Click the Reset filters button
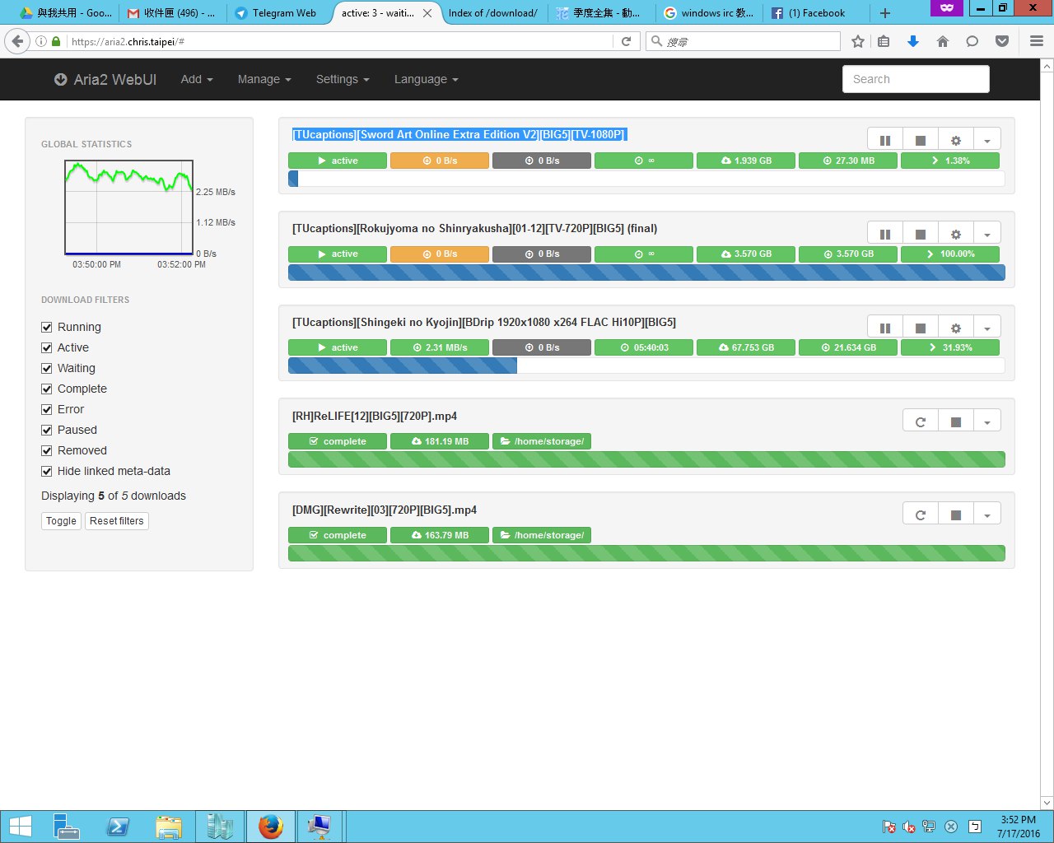This screenshot has height=843, width=1054. (117, 521)
